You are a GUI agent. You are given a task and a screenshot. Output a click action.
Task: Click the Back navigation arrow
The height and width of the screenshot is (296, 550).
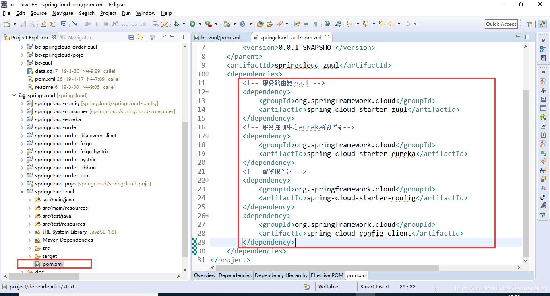pos(391,24)
